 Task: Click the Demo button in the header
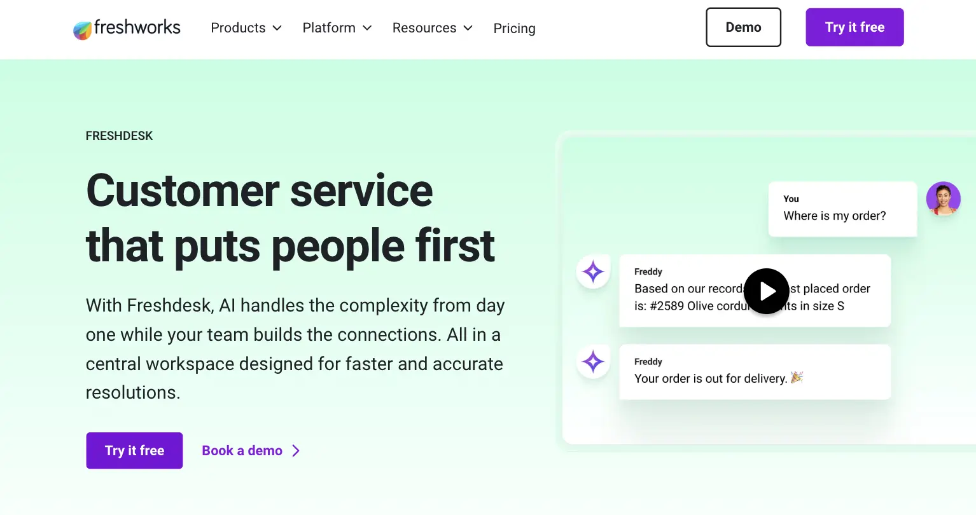click(743, 27)
